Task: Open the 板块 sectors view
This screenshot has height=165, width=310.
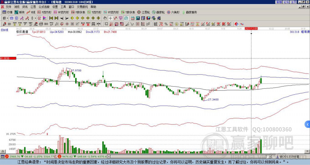Action: (x=19, y=12)
